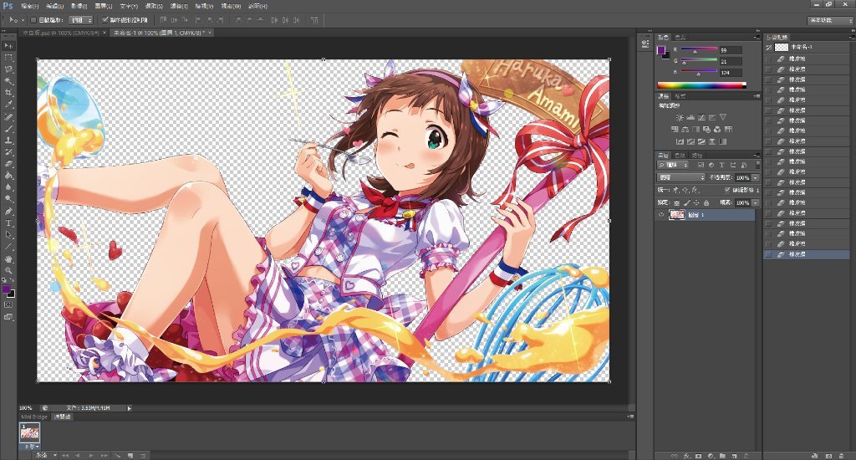Open the workspace switcher dropdown
The image size is (856, 460).
830,20
